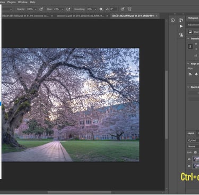Image resolution: width=199 pixels, height=195 pixels.
Task: Open the History panel icon
Action: point(181,20)
